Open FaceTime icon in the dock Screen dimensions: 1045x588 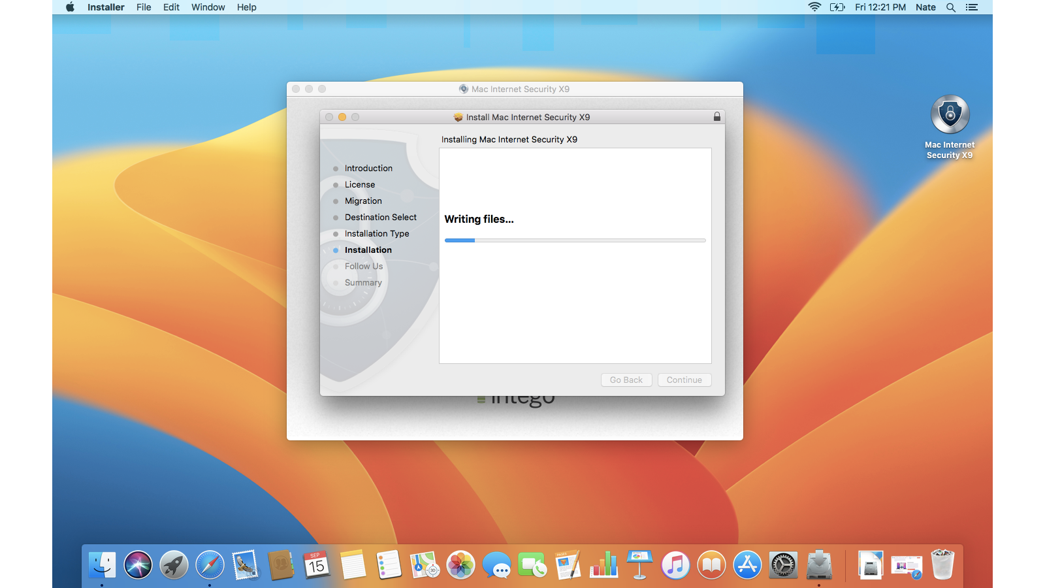[x=532, y=565]
